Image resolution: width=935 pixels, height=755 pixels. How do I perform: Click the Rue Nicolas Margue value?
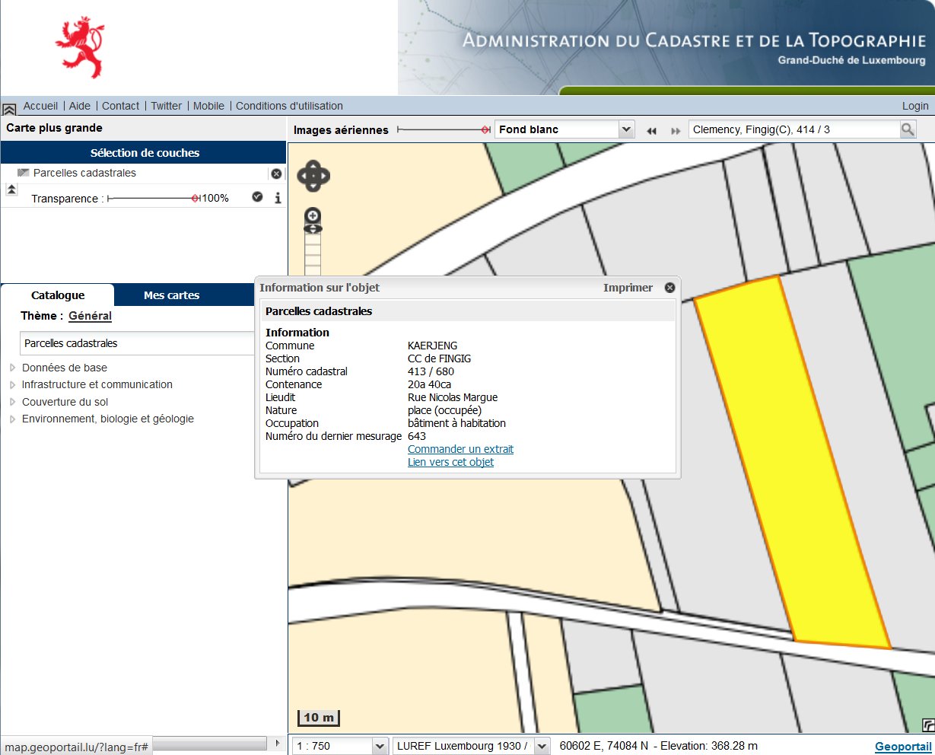coord(453,397)
